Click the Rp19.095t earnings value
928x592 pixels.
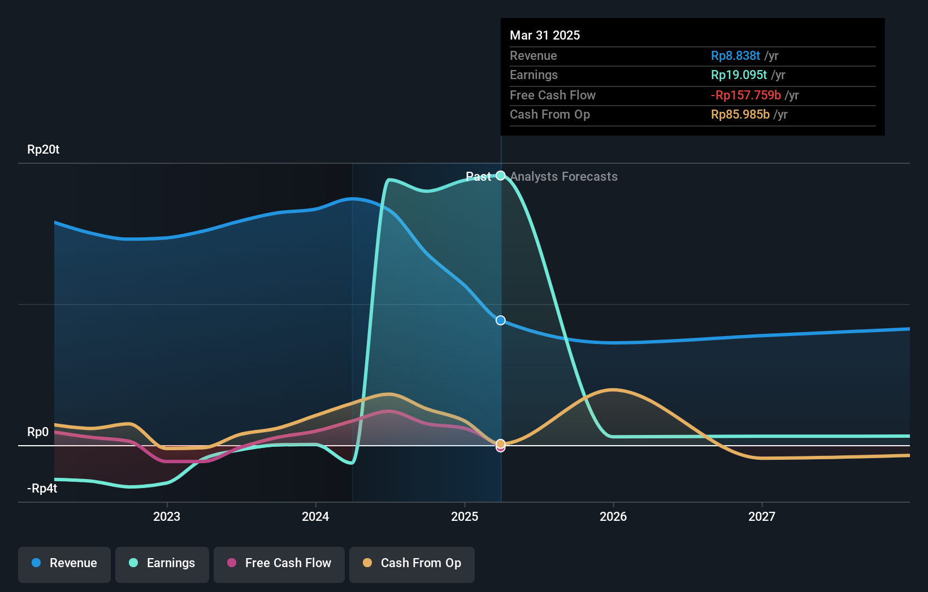point(739,75)
